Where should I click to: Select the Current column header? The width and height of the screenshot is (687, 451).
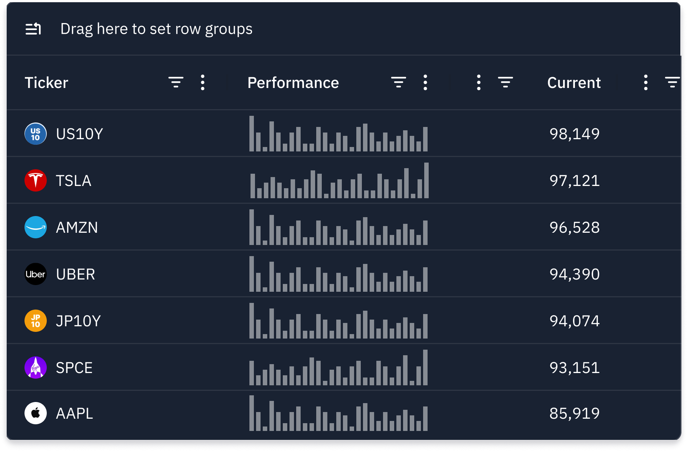pyautogui.click(x=574, y=82)
